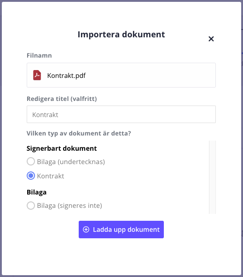Click the Ladda upp dokument button
This screenshot has width=243, height=277.
pyautogui.click(x=121, y=230)
